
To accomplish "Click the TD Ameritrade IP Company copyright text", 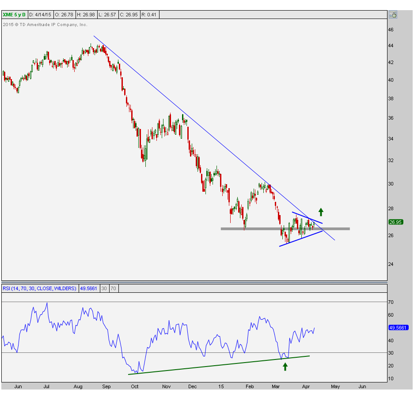I will coord(45,25).
